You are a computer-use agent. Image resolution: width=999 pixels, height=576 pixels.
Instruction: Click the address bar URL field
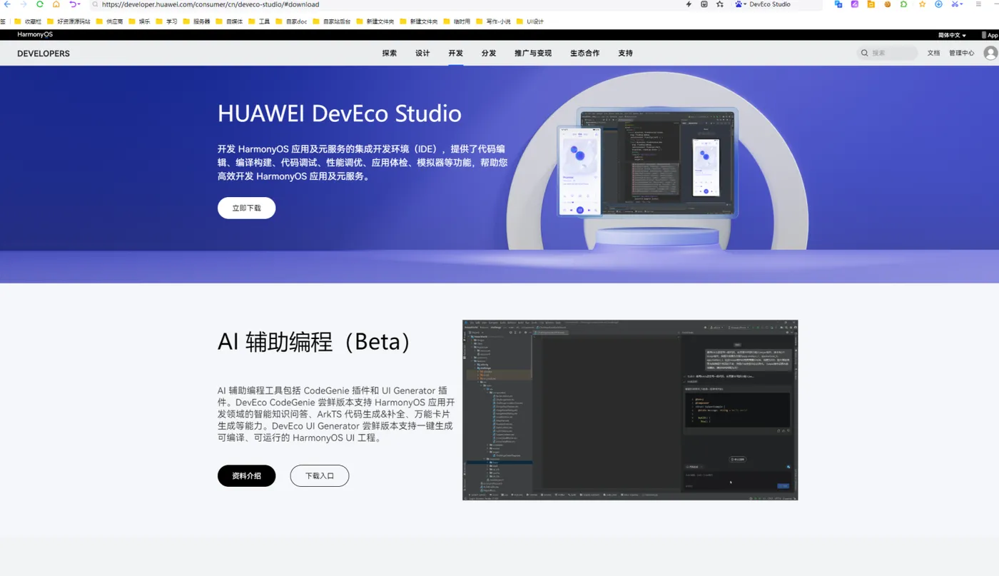coord(385,4)
